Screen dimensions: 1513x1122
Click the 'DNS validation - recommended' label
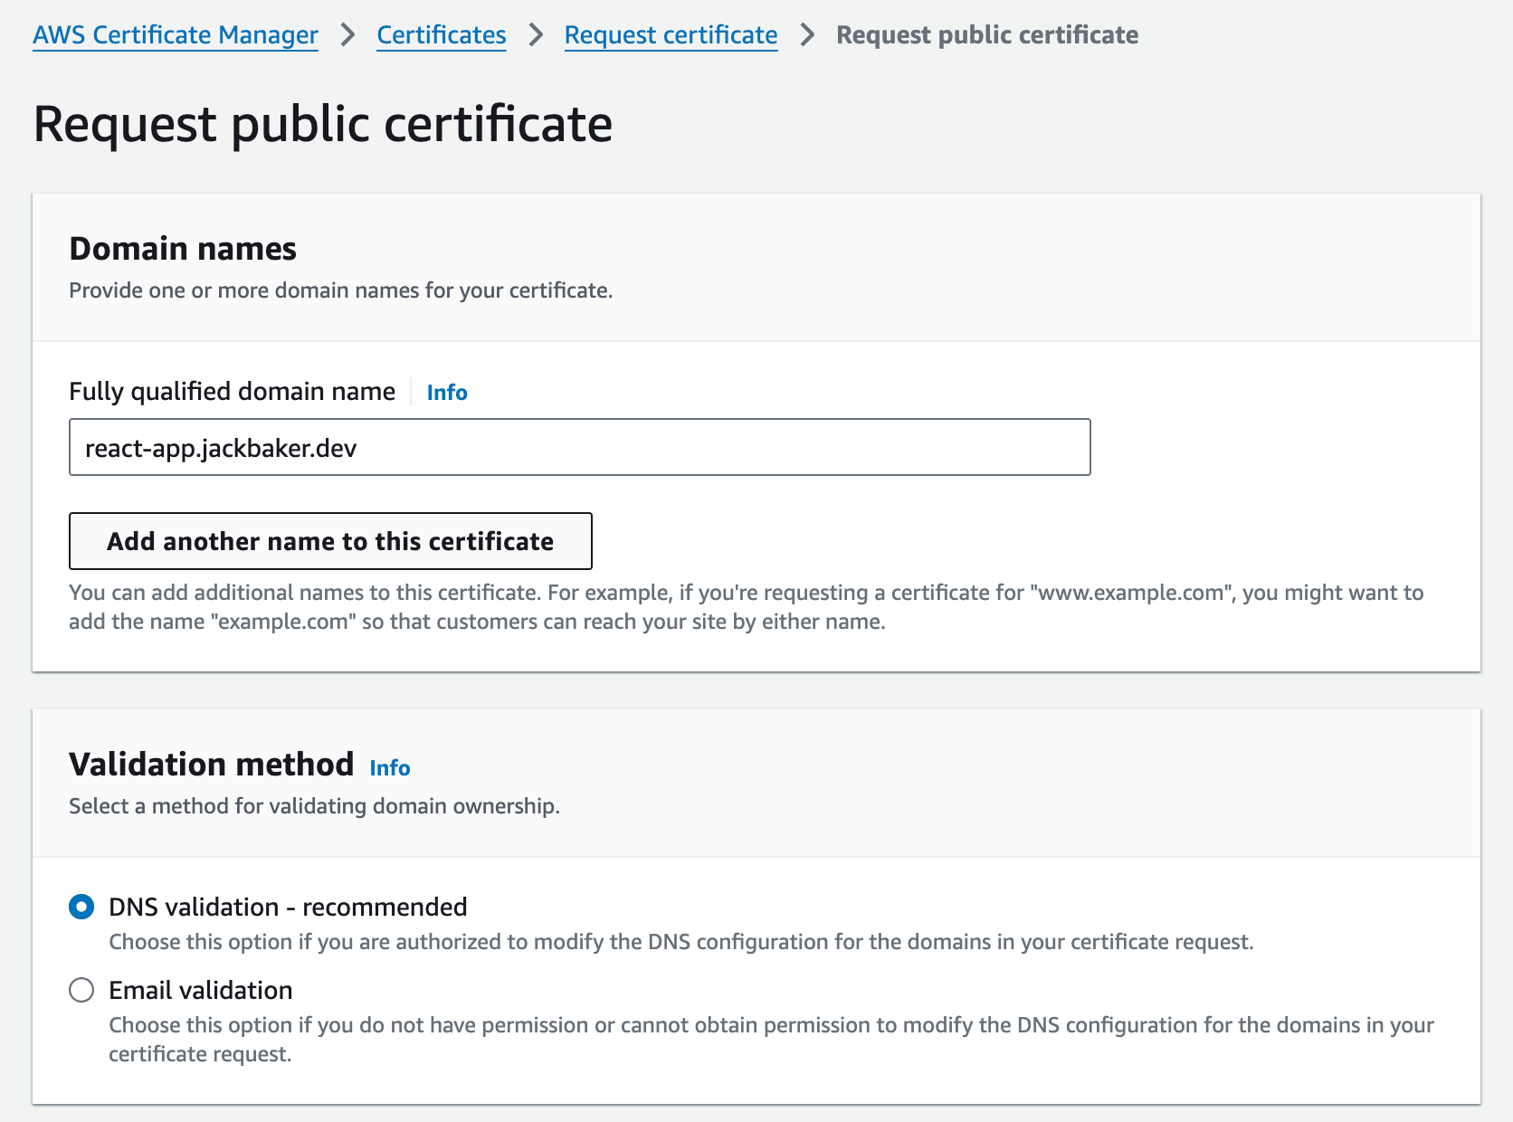click(x=288, y=907)
